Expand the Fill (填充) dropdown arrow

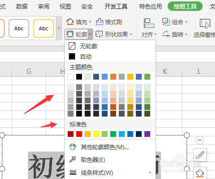[90, 22]
